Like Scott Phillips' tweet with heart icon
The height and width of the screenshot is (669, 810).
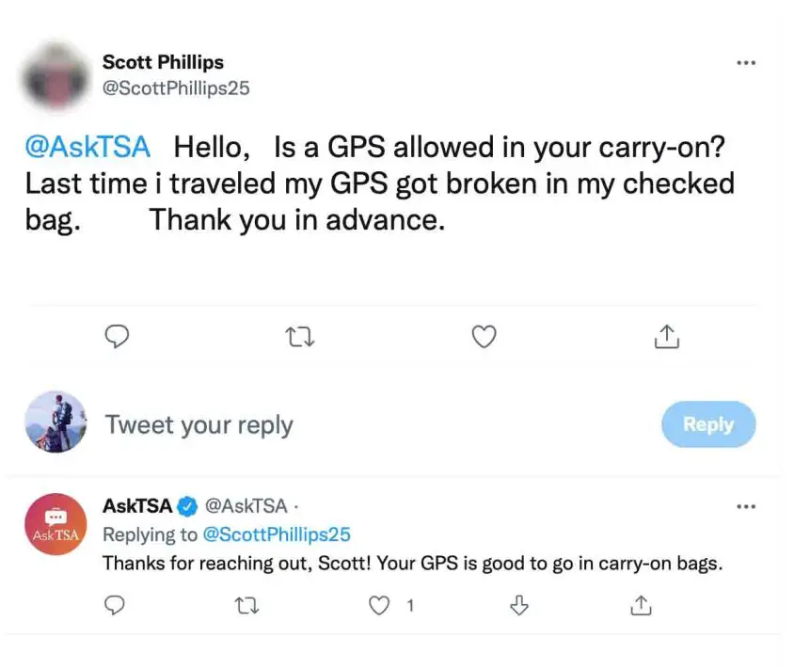(484, 337)
